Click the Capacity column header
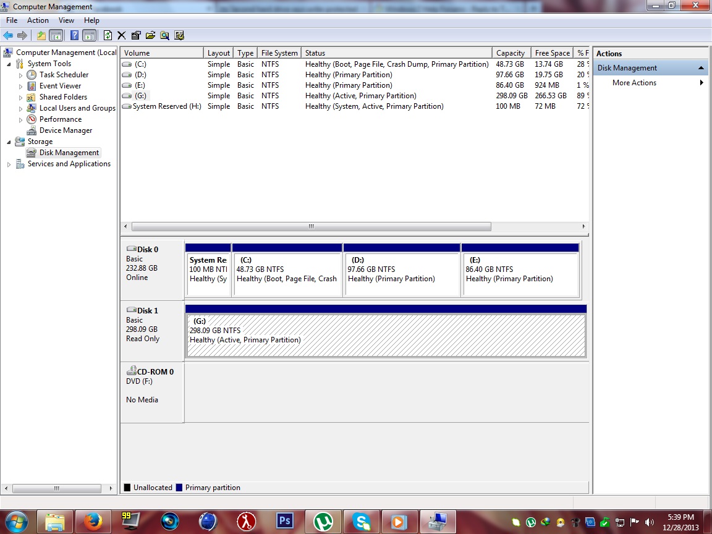The width and height of the screenshot is (712, 534). [x=511, y=53]
